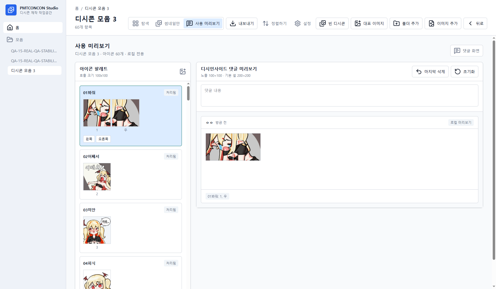Click the 처리됨 badge on 03미안
Screen dimensions: 496x289
[x=171, y=210]
